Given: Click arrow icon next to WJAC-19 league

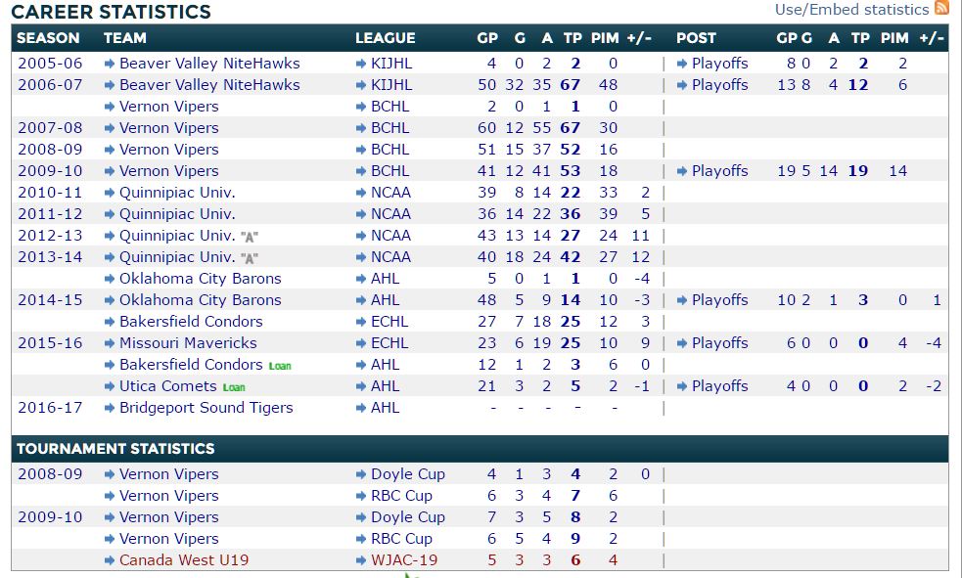Looking at the screenshot, I should [361, 560].
